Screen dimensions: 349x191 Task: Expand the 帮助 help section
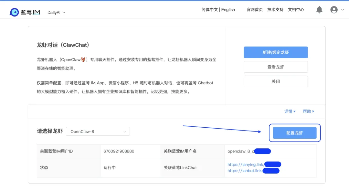pyautogui.click(x=308, y=111)
